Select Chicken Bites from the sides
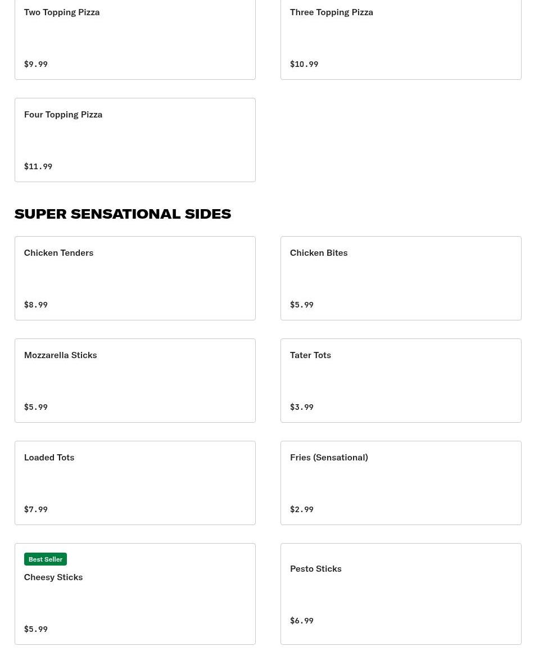 click(x=401, y=278)
